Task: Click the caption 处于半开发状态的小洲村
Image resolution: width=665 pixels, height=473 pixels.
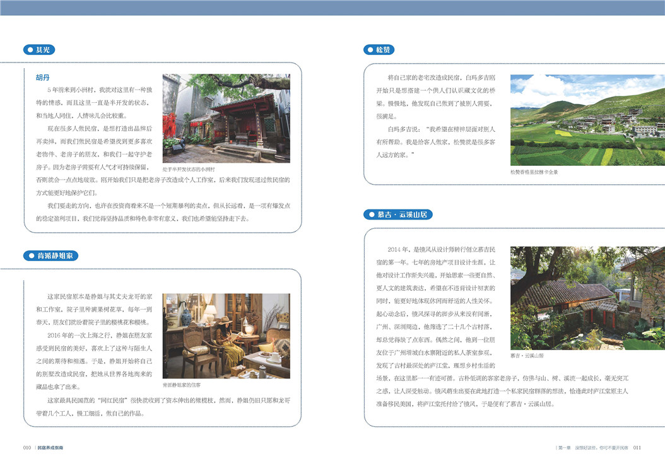Action: click(189, 170)
